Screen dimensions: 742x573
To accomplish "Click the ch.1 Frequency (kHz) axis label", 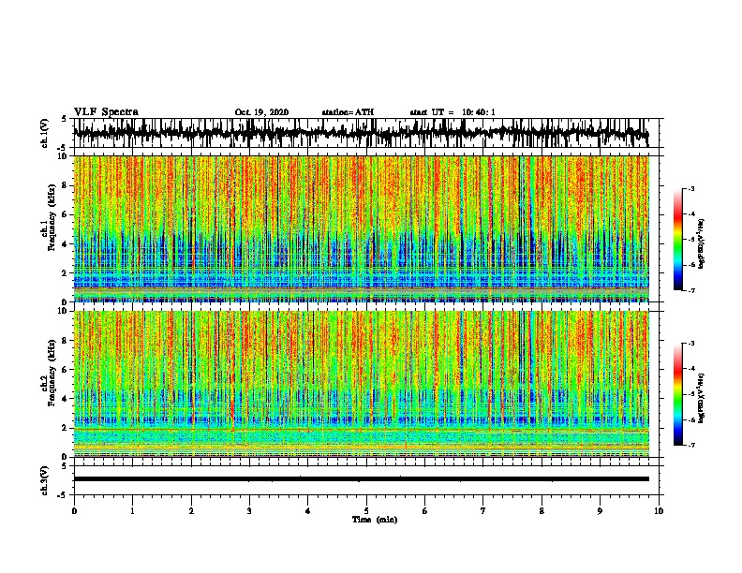I will [52, 219].
